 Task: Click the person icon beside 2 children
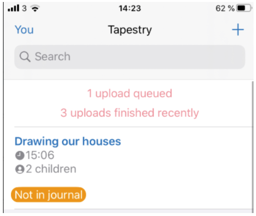pyautogui.click(x=20, y=169)
